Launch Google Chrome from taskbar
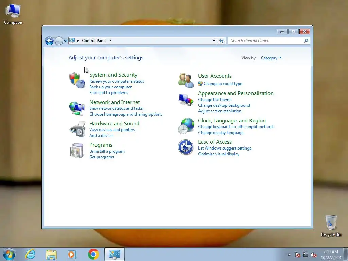Viewport: 348px width, 261px height. (93, 254)
